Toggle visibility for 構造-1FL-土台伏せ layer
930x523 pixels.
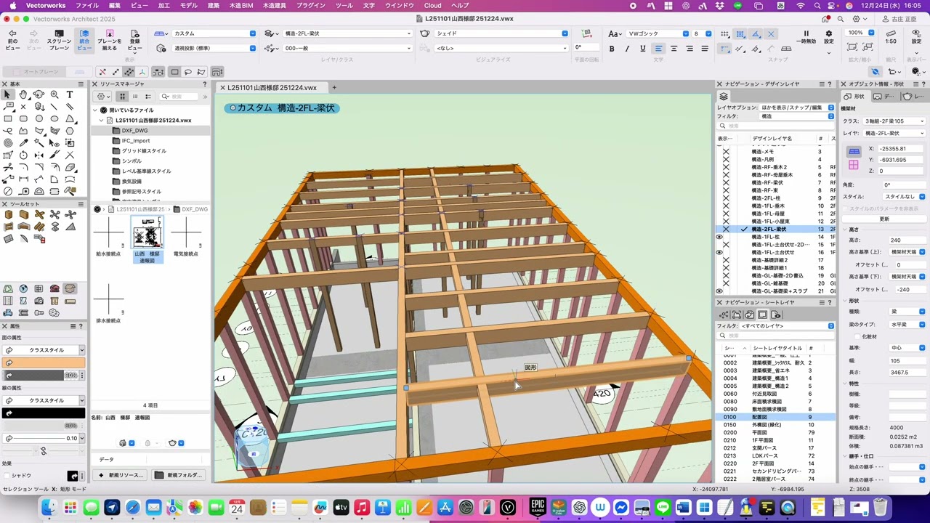(719, 253)
